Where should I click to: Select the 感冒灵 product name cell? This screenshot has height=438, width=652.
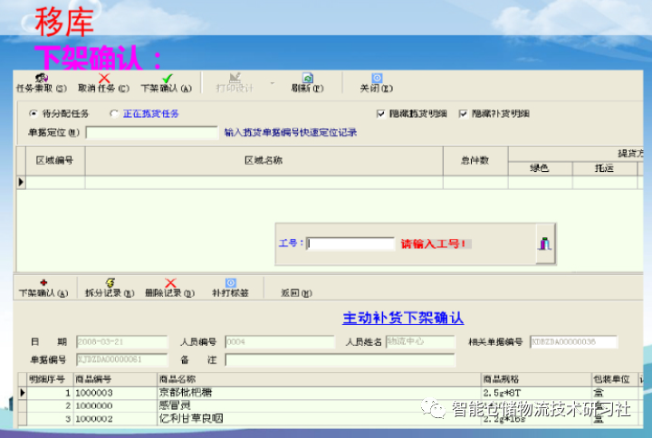320,405
